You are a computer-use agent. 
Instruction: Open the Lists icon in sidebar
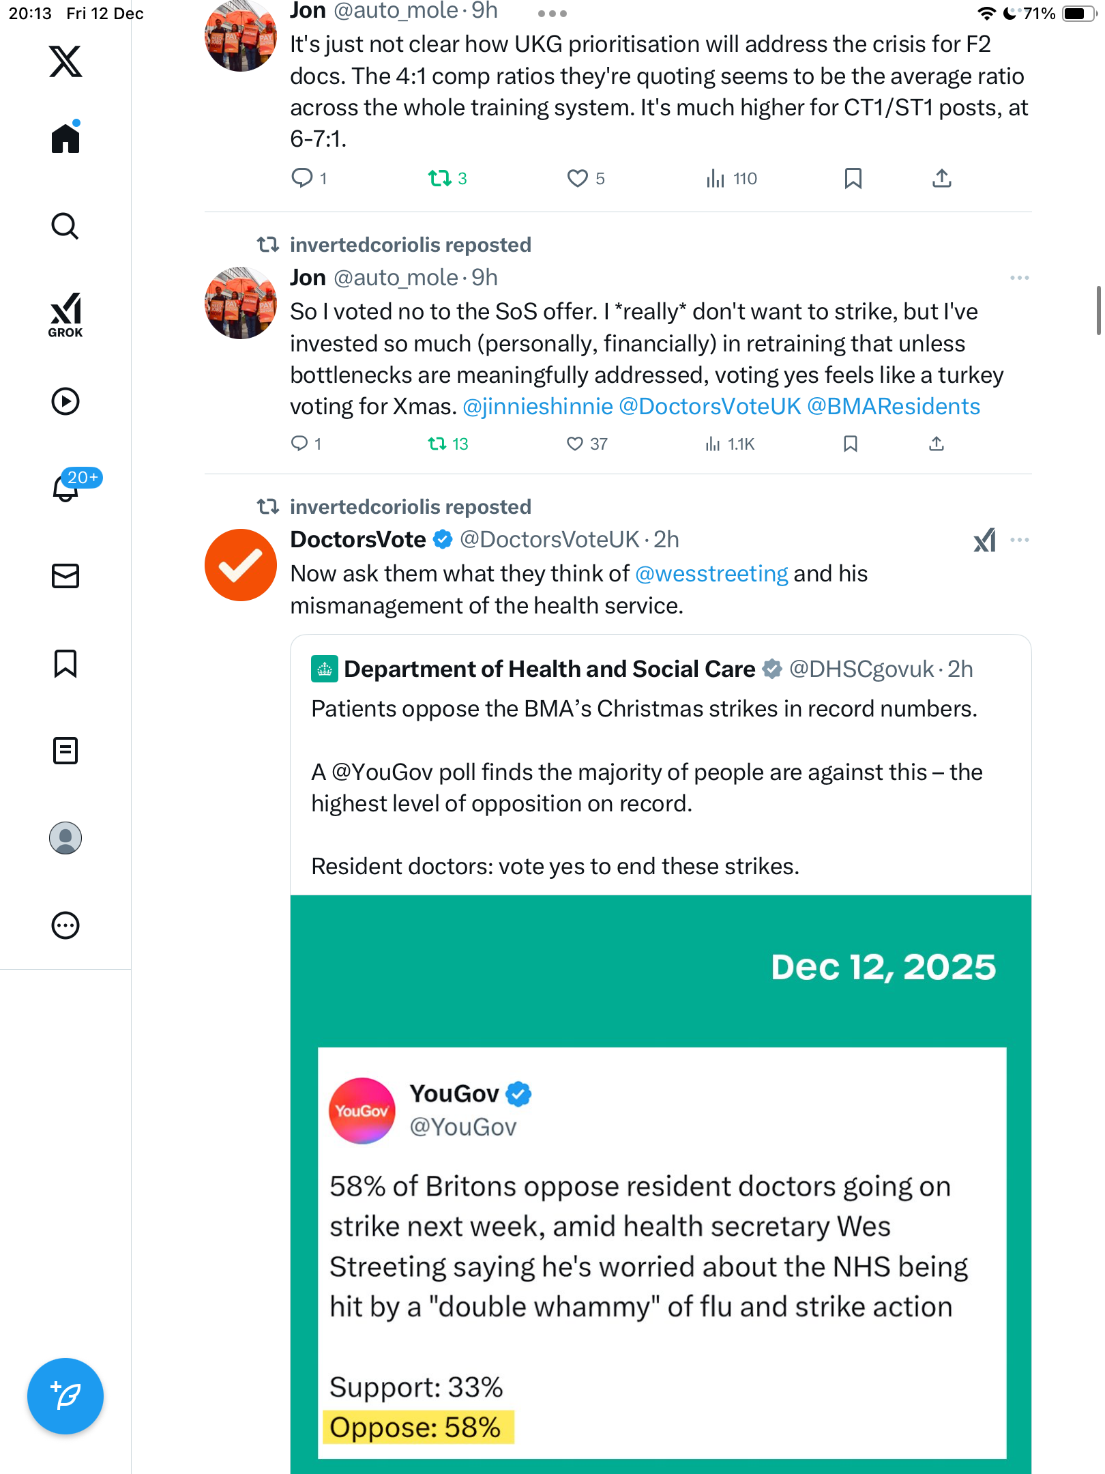click(x=65, y=751)
